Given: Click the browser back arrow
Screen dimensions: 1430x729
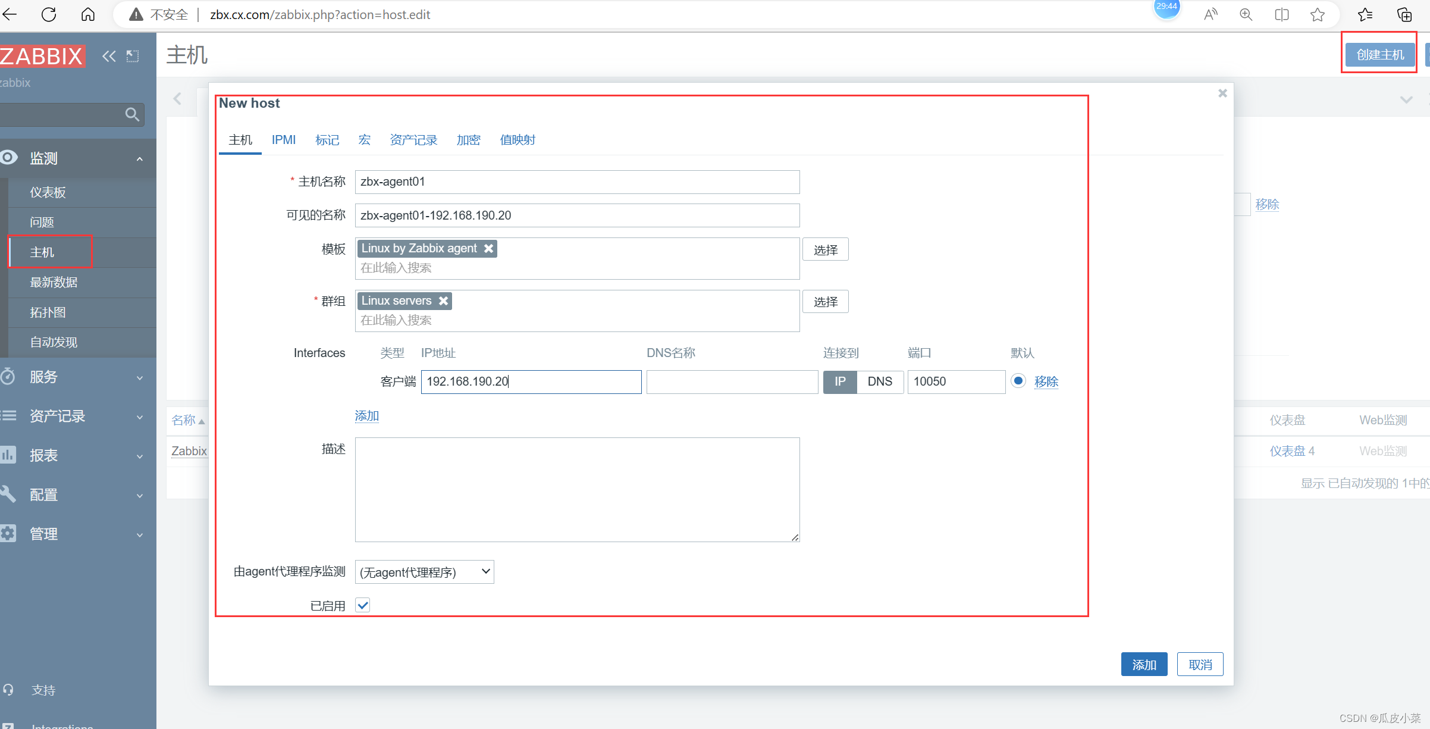Looking at the screenshot, I should (x=10, y=14).
